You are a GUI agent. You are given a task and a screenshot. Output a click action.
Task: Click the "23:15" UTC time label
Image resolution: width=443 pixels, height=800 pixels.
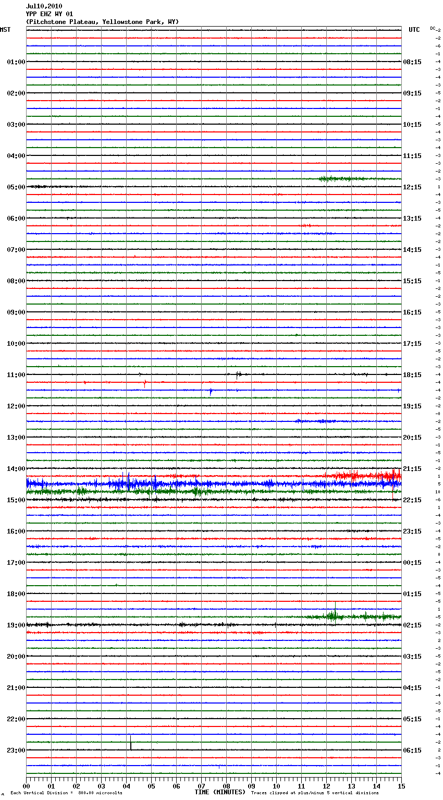412,531
